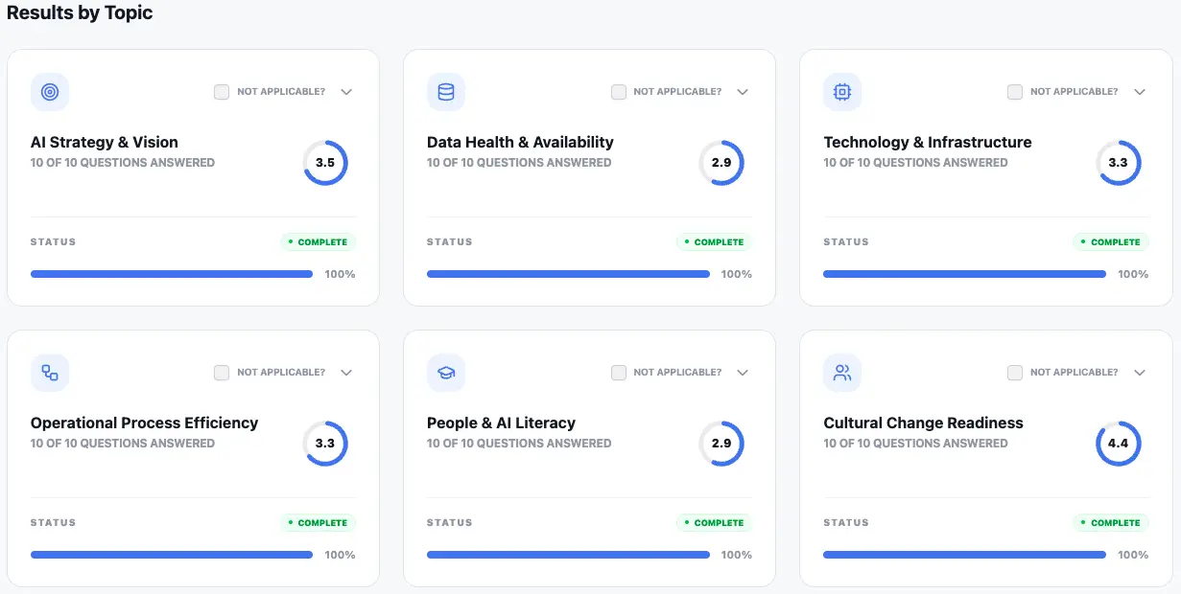Click the AI Strategy & Vision target icon
1181x594 pixels.
pos(50,92)
